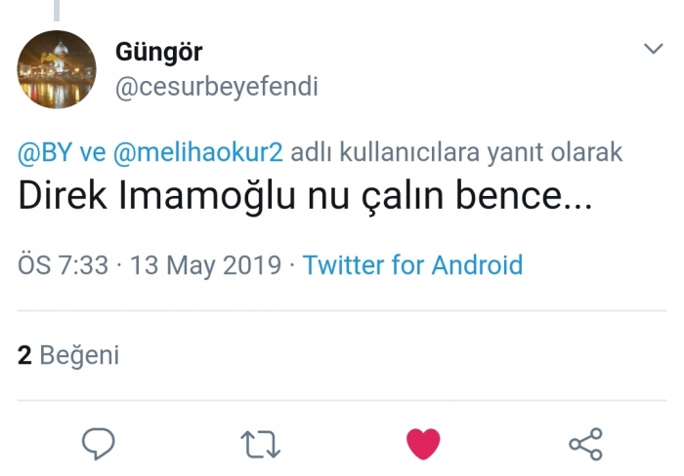Viewport: 684px width, 476px height.
Task: Open the @cesurbeyefendi handle
Action: (216, 88)
